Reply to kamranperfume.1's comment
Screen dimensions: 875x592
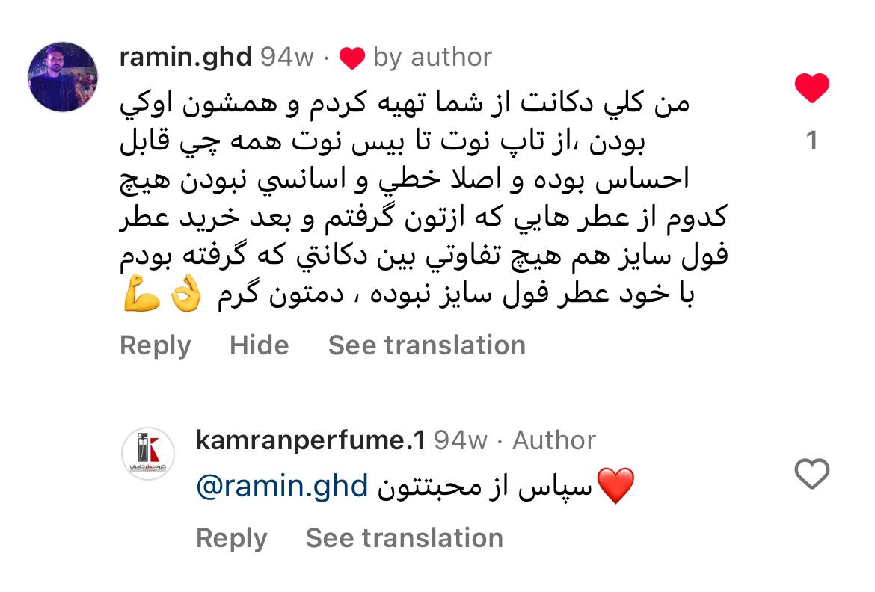[231, 538]
